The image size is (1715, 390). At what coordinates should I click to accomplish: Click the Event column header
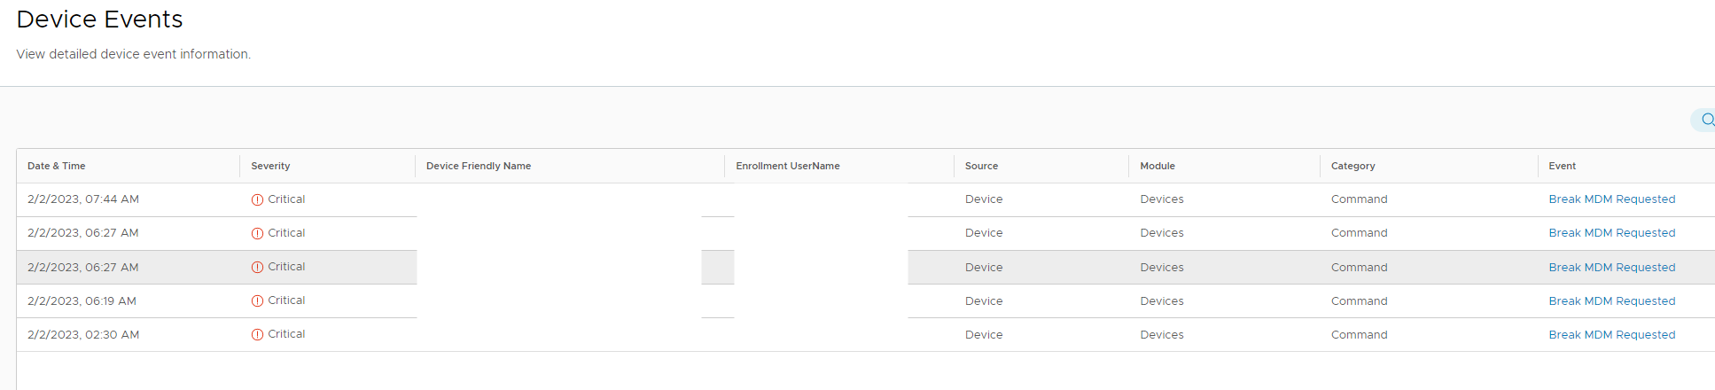1562,166
